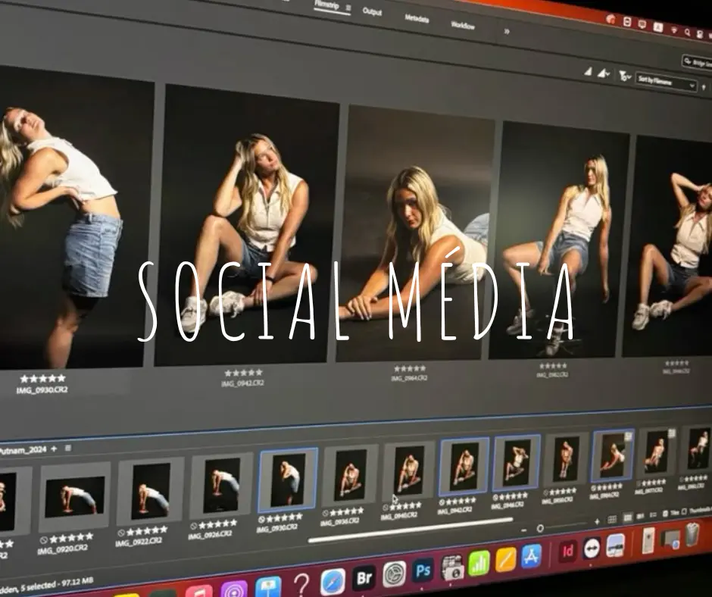Switch to thumbnails view button

pos(627,517)
